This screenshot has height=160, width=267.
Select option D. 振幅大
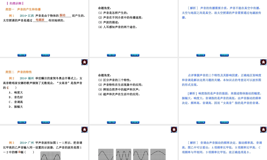[16, 107]
